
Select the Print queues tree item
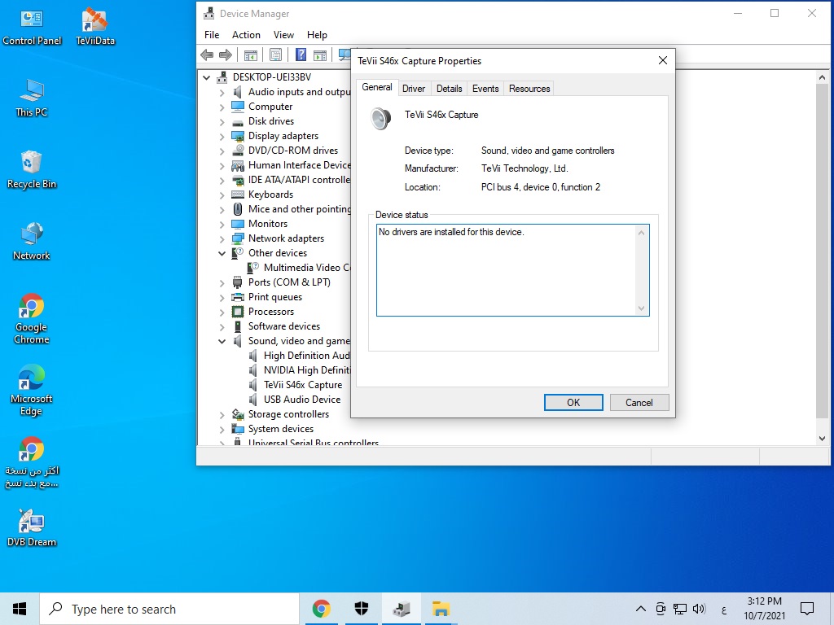[275, 297]
